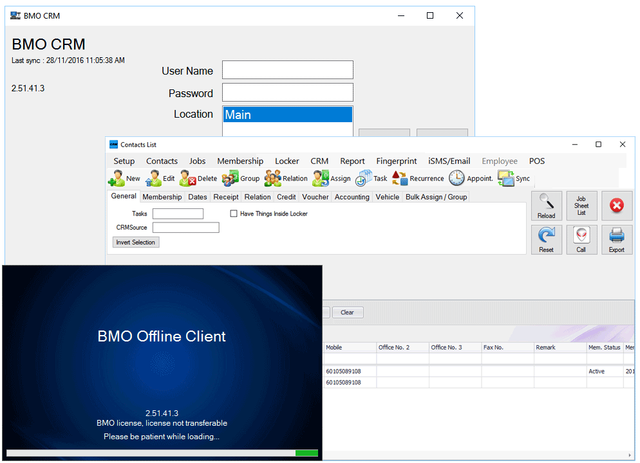Click the Fax No. column header
The image size is (640, 463).
508,347
